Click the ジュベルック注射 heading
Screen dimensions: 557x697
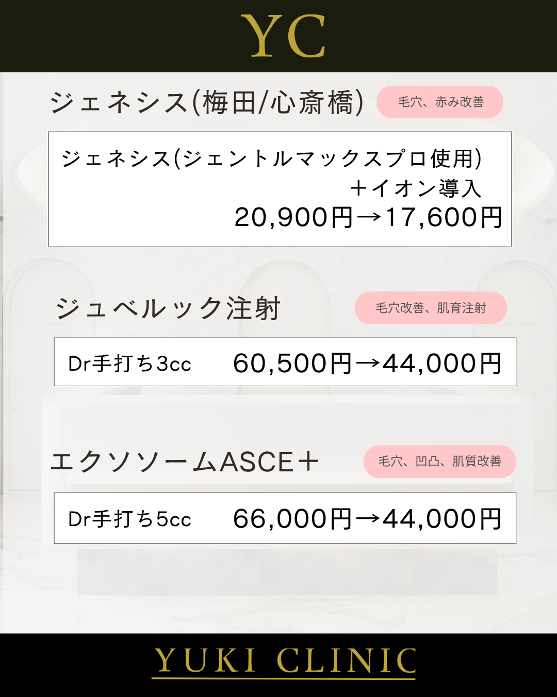(168, 309)
